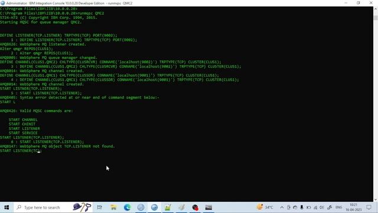Viewport: 378px width, 213px height.
Task: Click the 'AMQ8005' queue manager changed line
Action: pyautogui.click(x=48, y=58)
